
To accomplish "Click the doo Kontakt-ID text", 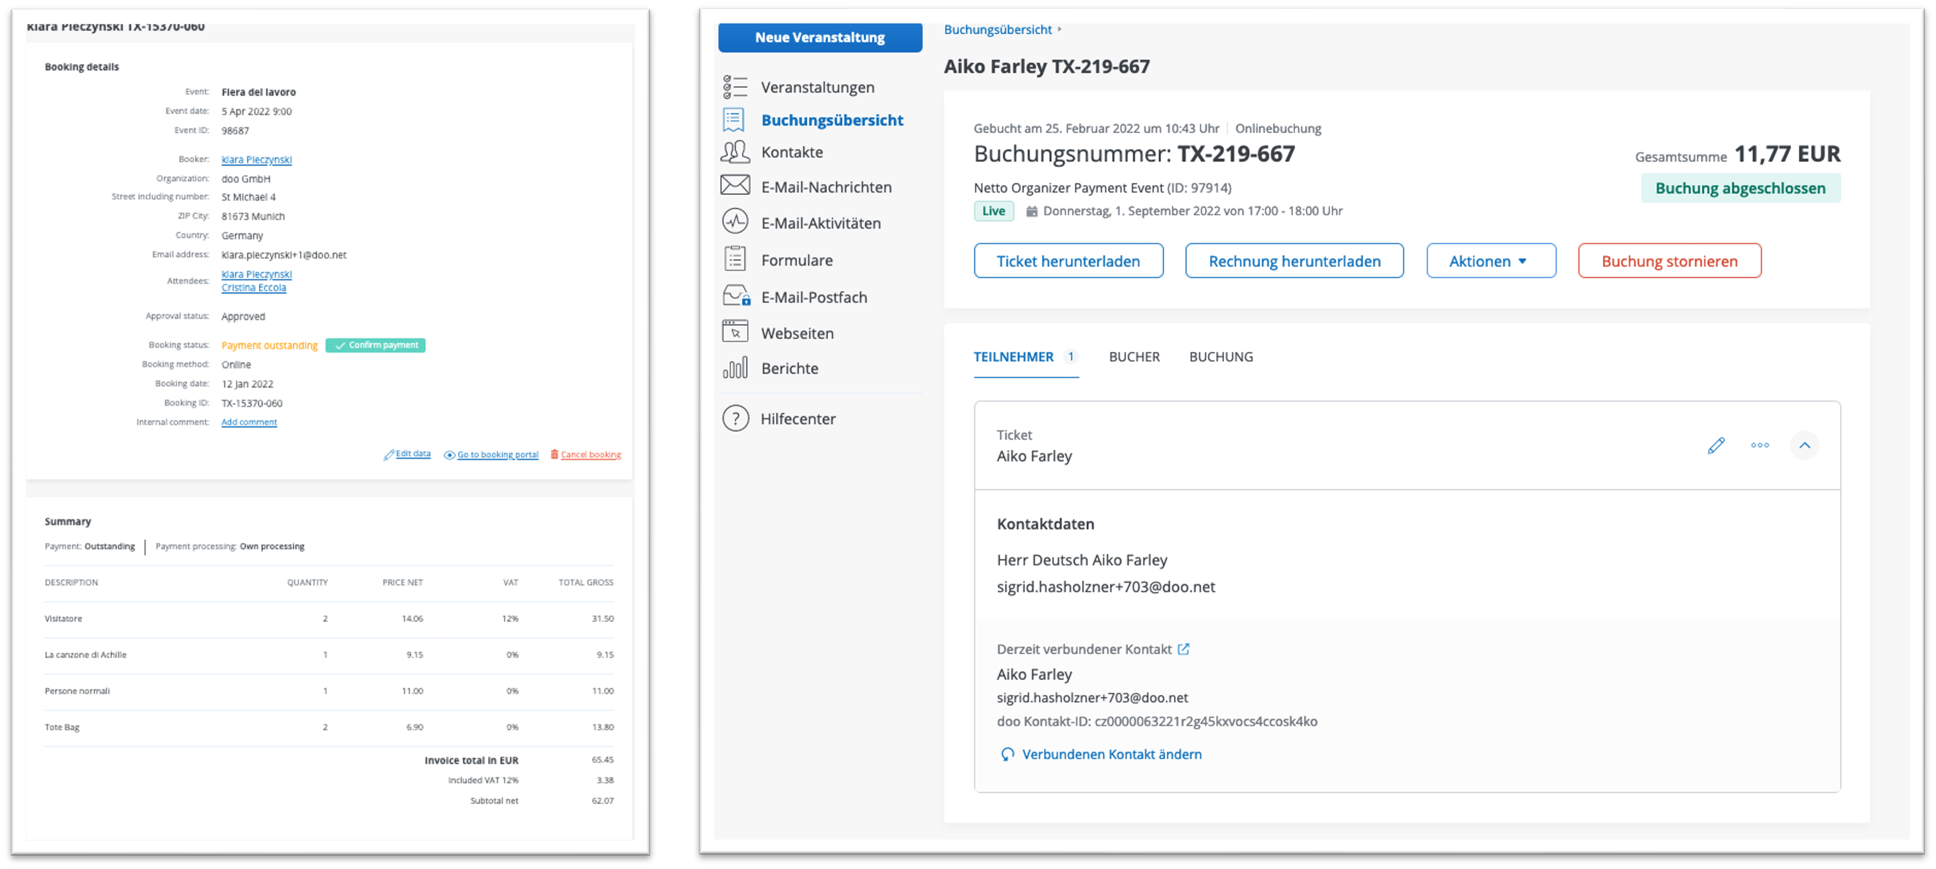I will [1157, 721].
